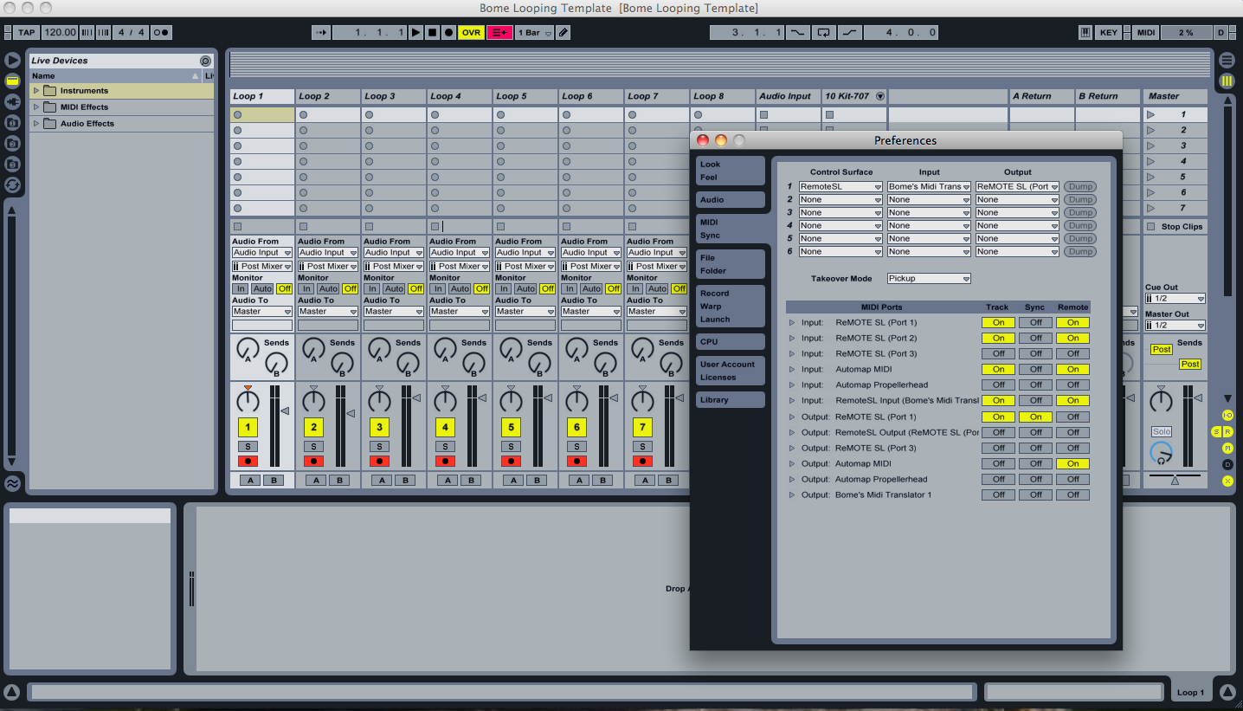Click the tempo field showing 120.00
Viewport: 1243px width, 711px height.
coord(61,32)
